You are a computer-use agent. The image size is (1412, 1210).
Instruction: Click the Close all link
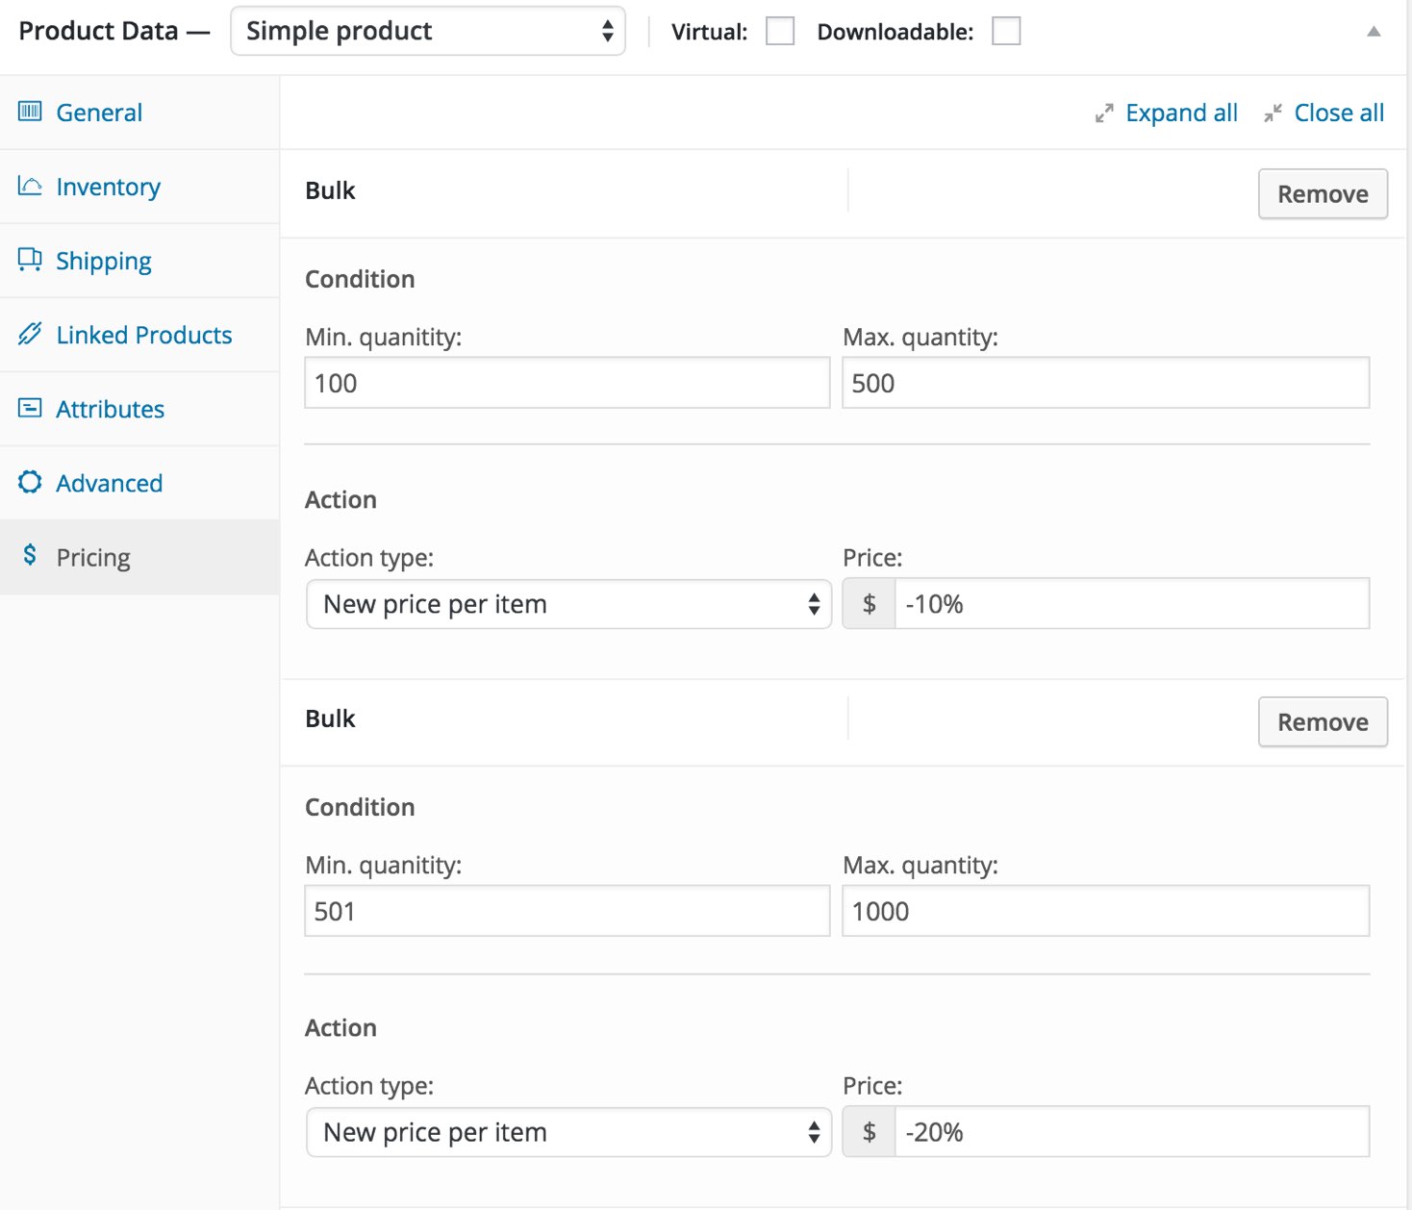pos(1338,113)
